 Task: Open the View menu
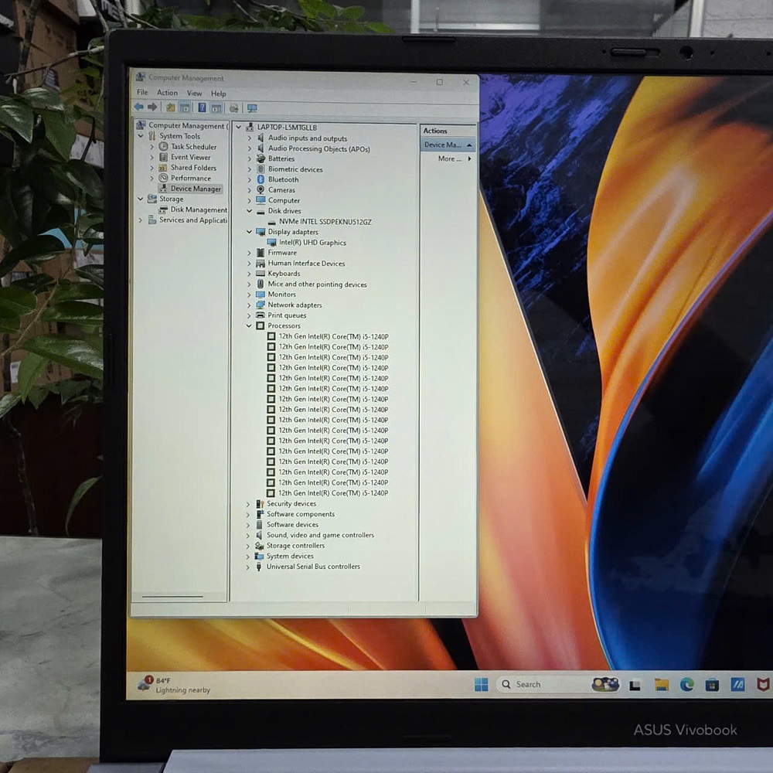pyautogui.click(x=194, y=94)
